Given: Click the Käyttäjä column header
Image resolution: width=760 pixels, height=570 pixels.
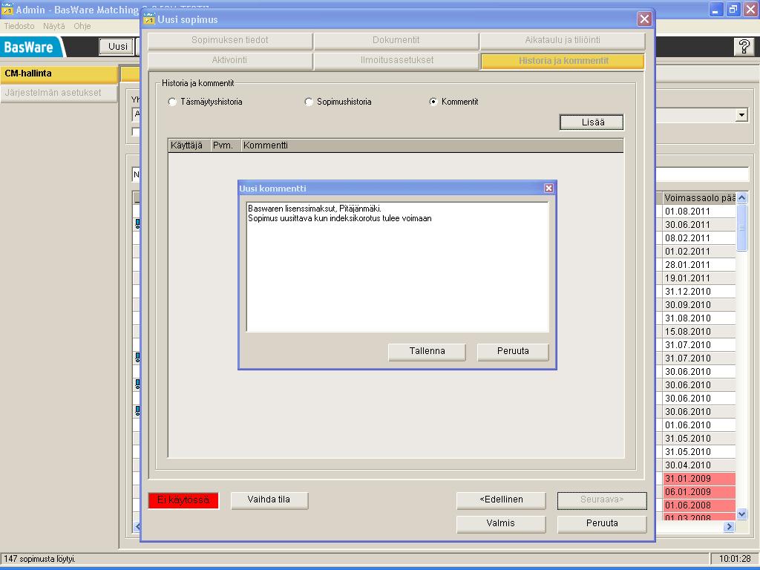Looking at the screenshot, I should pyautogui.click(x=189, y=145).
